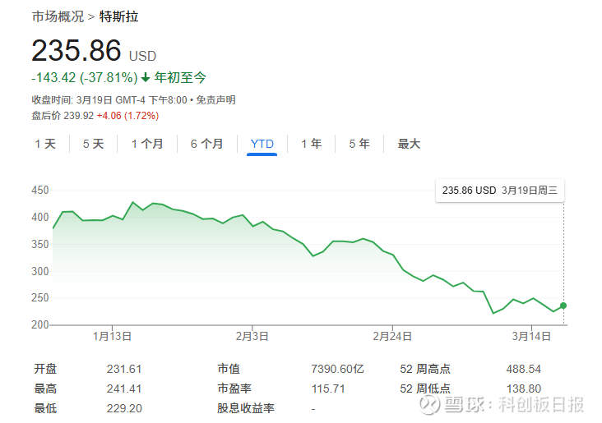Click the 2月3日 axis date label

252,336
